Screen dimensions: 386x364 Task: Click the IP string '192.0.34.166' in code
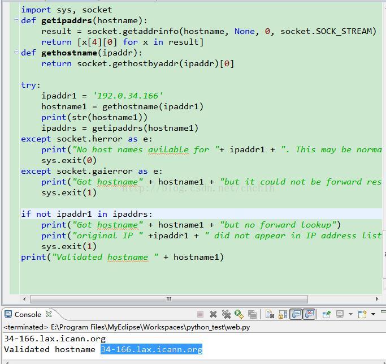pos(128,96)
